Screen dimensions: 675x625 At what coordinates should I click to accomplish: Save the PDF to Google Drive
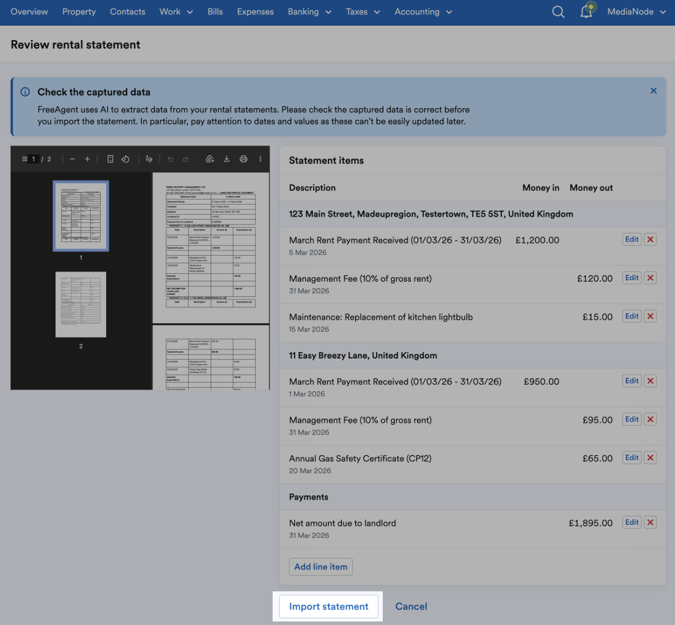[210, 159]
